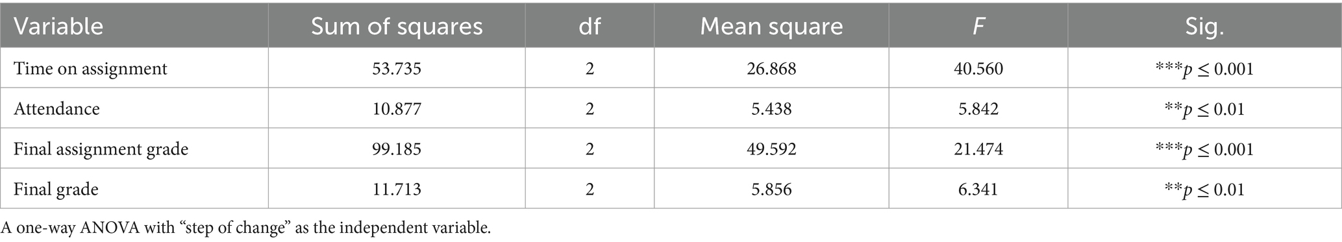Image resolution: width=1342 pixels, height=242 pixels.
Task: Click the Attendance row label
Action: (x=56, y=108)
